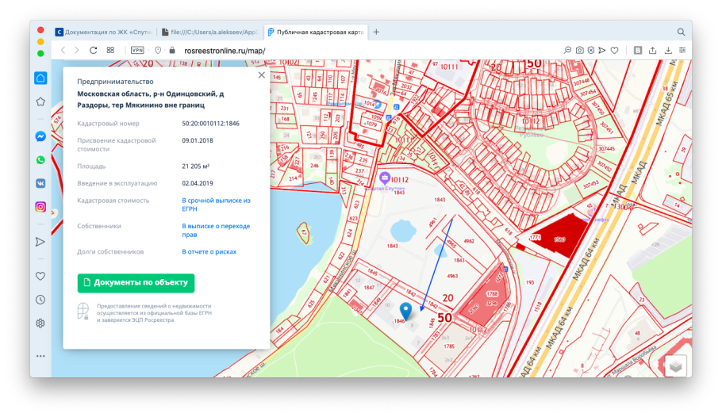This screenshot has height=417, width=722.
Task: Click the blue map pin marker
Action: point(406,310)
